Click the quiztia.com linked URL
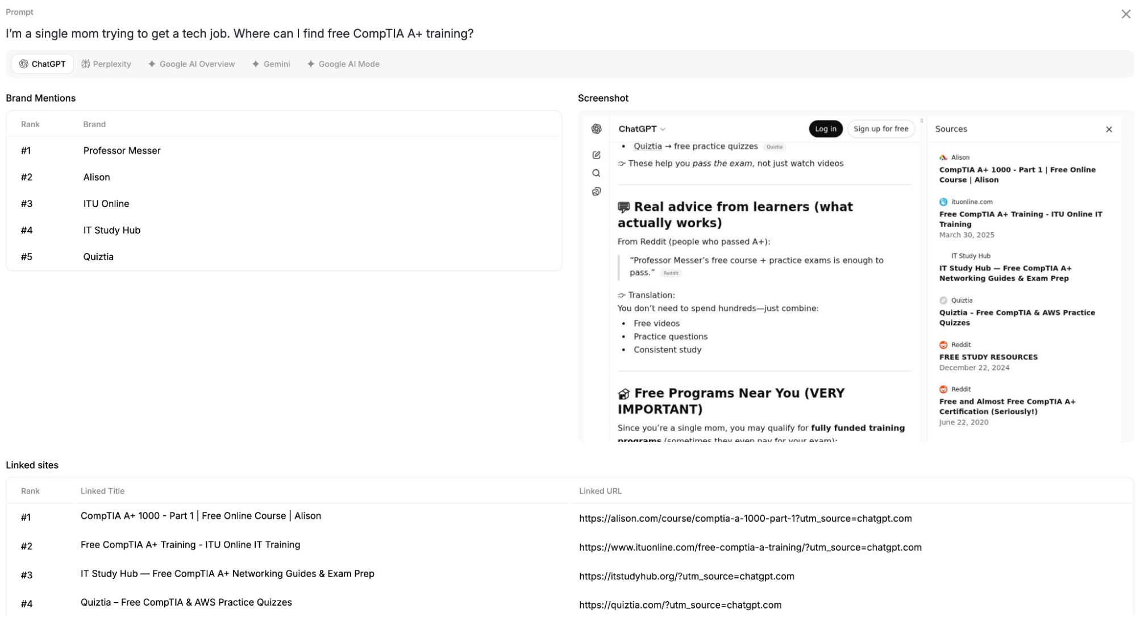Screen dimensions: 1136x617 pyautogui.click(x=680, y=605)
